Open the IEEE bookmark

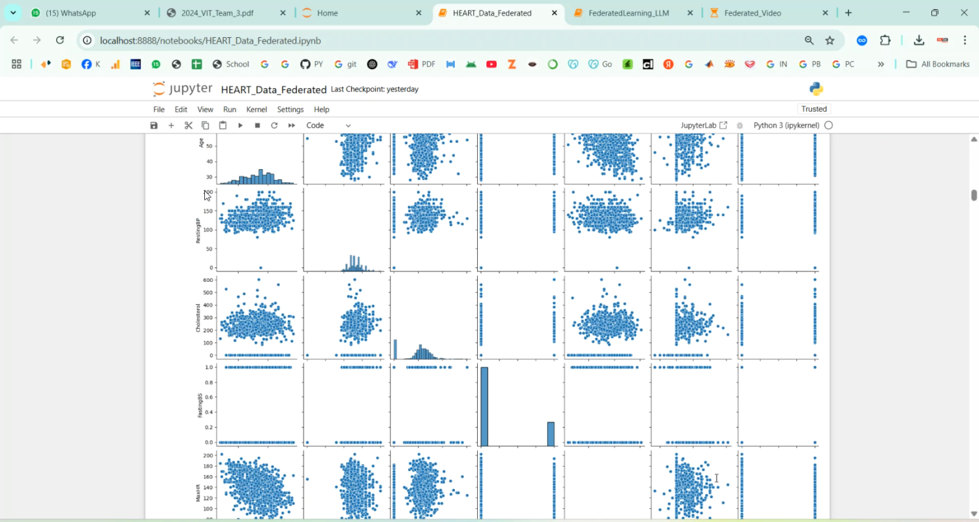pos(136,64)
